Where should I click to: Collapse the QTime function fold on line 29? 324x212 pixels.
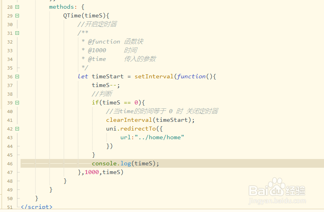tap(17, 16)
